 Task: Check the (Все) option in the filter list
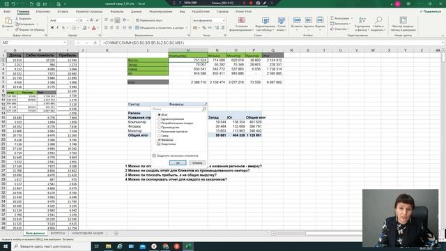pos(160,114)
